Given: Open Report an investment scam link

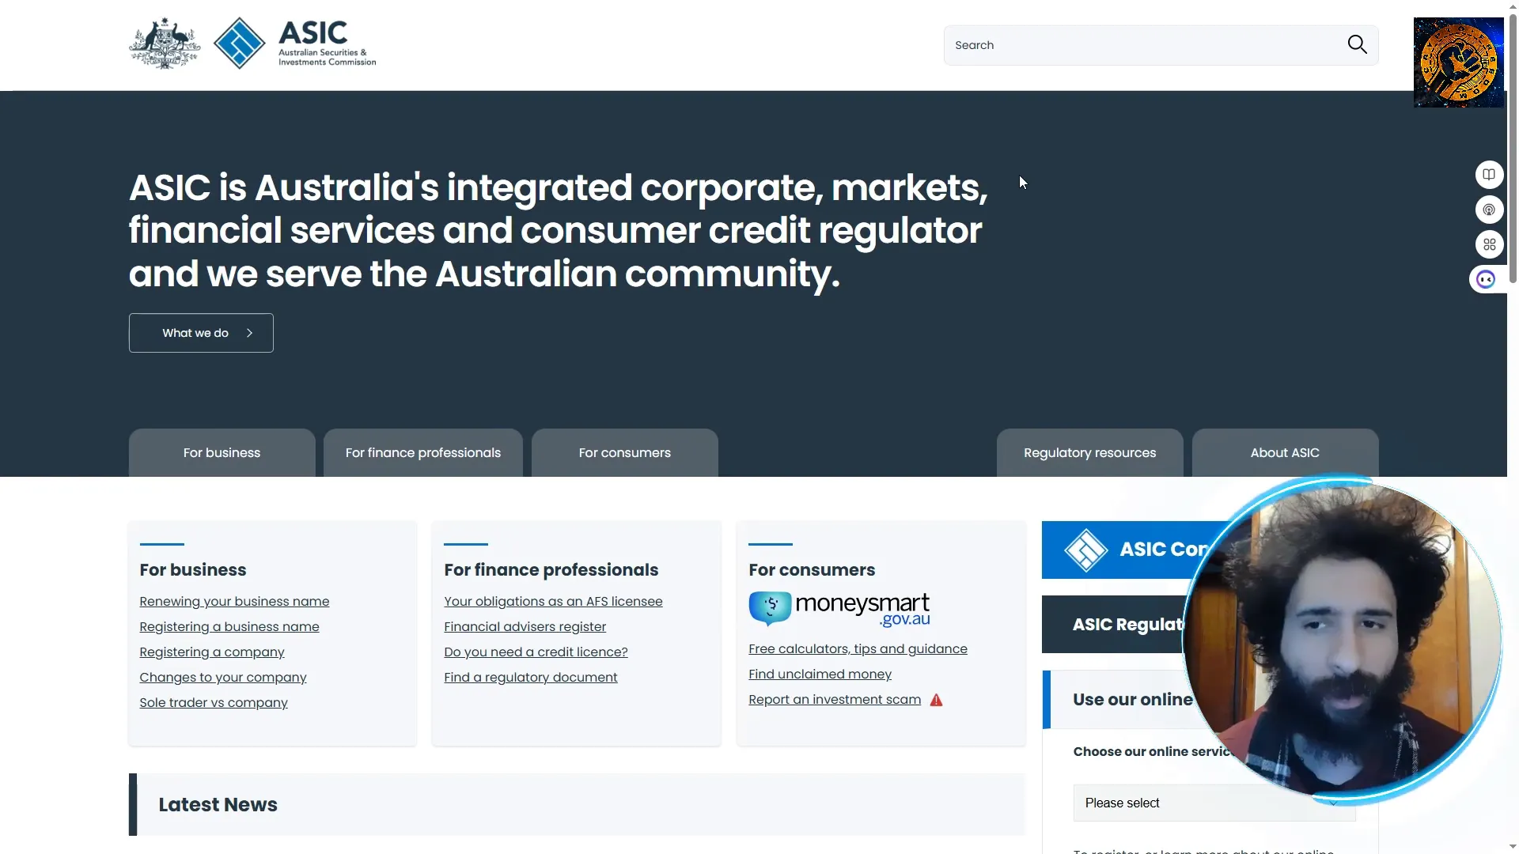Looking at the screenshot, I should coord(835,699).
